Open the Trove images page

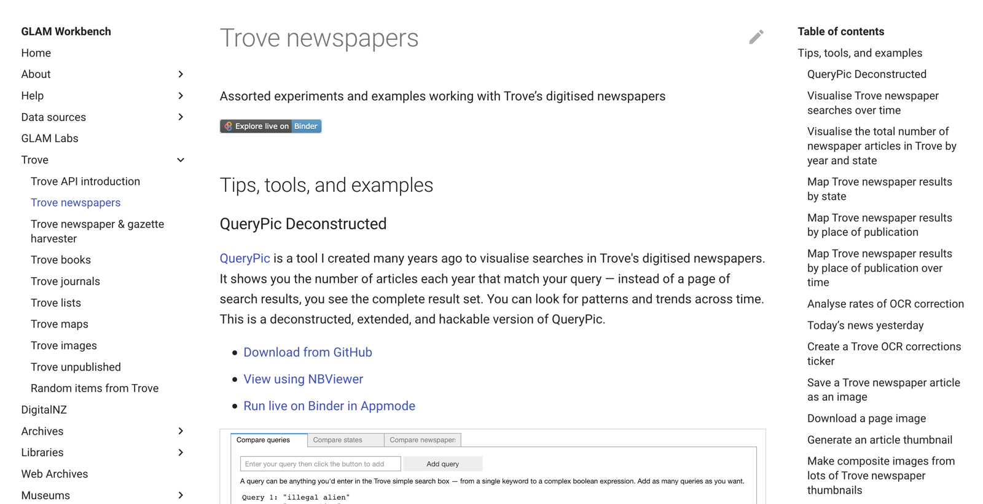64,345
